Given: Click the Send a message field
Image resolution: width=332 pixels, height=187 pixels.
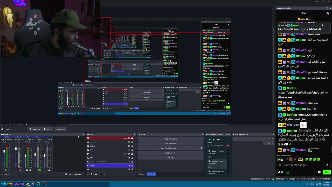Looking at the screenshot, I should pos(303,165).
